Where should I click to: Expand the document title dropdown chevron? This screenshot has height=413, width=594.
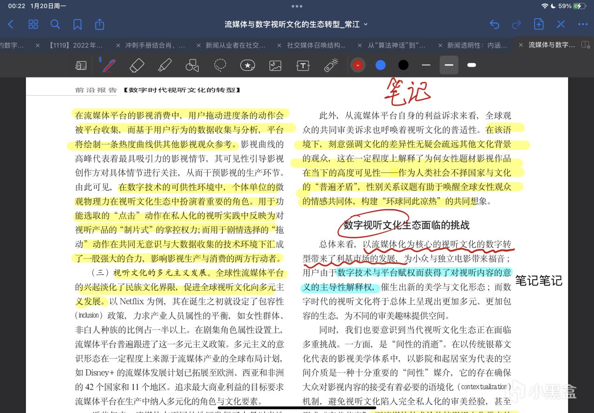(366, 24)
